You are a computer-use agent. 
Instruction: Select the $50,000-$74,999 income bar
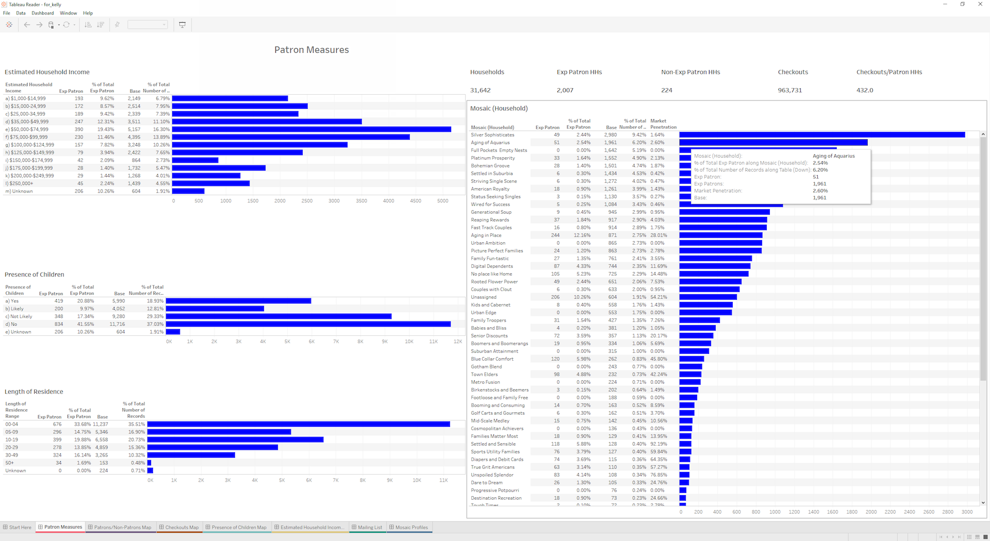(x=311, y=129)
